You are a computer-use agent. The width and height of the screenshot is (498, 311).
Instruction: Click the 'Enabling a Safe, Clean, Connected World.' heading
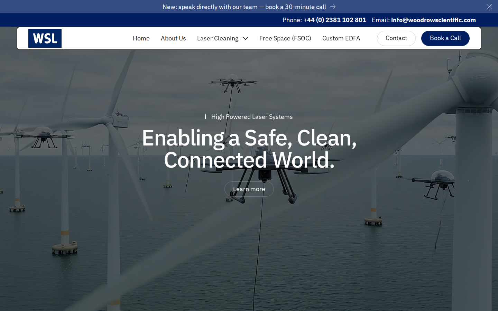pos(249,149)
